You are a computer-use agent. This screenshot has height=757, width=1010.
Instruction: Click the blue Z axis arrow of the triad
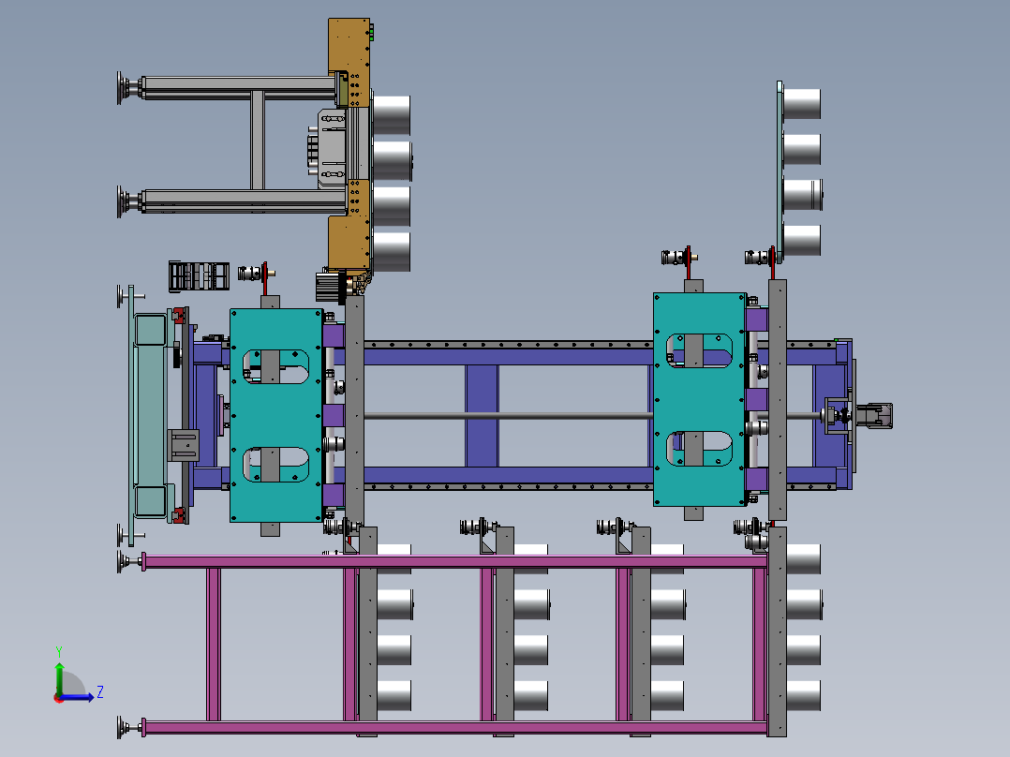[78, 697]
